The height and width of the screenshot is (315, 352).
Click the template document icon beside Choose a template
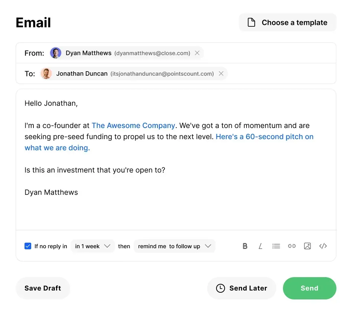(251, 22)
